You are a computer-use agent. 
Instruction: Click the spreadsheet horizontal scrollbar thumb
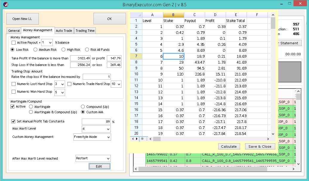pyautogui.click(x=157, y=139)
